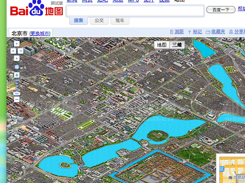The height and width of the screenshot is (183, 245).
Task: Zoom in with the plus button
Action: click(17, 75)
